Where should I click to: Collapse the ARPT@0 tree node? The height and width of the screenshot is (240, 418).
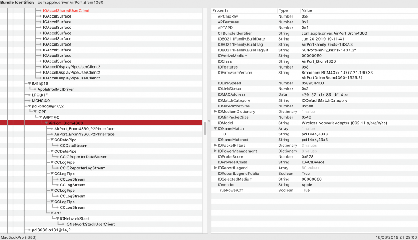tap(41, 117)
